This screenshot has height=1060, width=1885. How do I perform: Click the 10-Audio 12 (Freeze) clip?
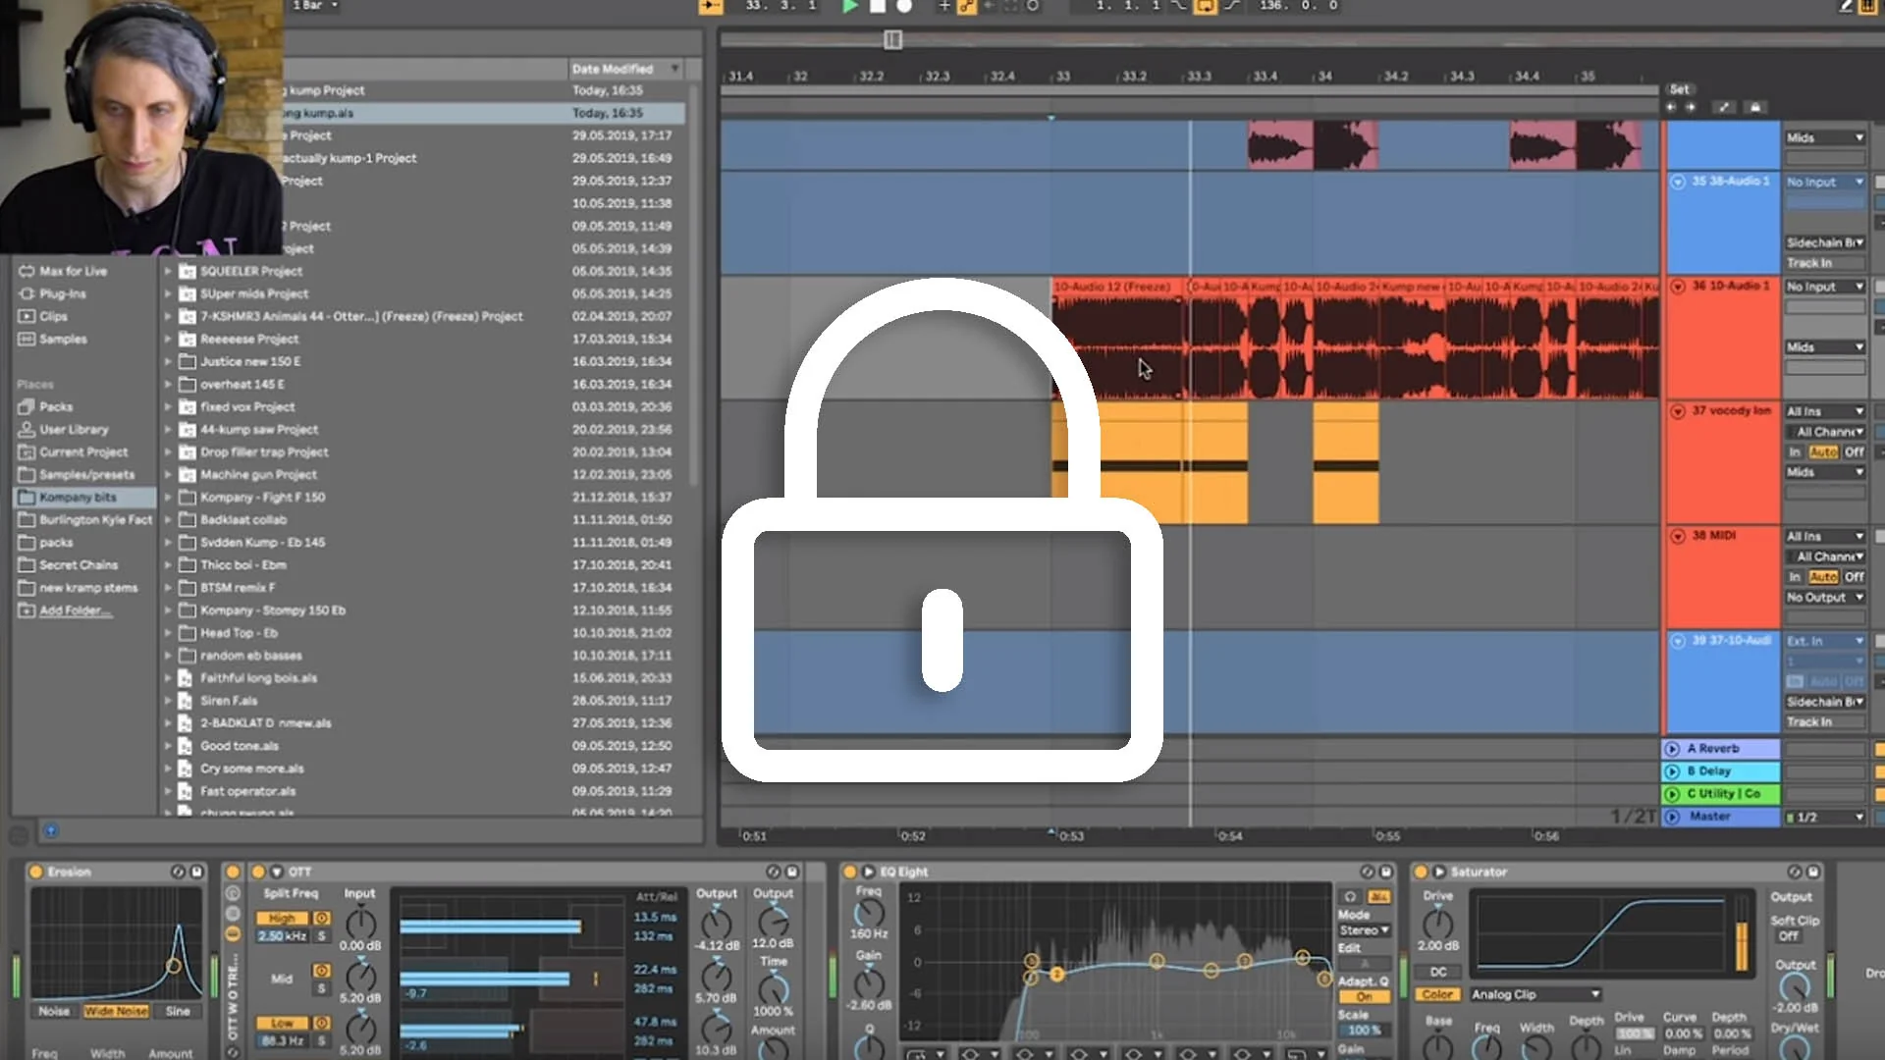click(x=1117, y=339)
